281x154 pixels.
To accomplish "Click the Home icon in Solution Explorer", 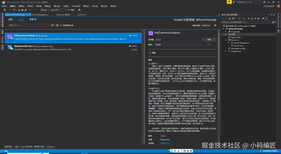I will [x=230, y=19].
